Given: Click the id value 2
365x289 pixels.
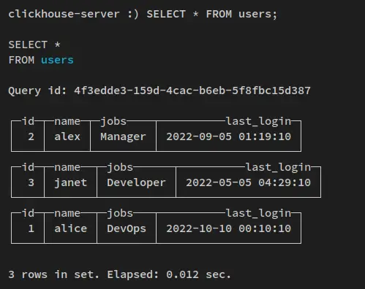Looking at the screenshot, I should tap(31, 136).
